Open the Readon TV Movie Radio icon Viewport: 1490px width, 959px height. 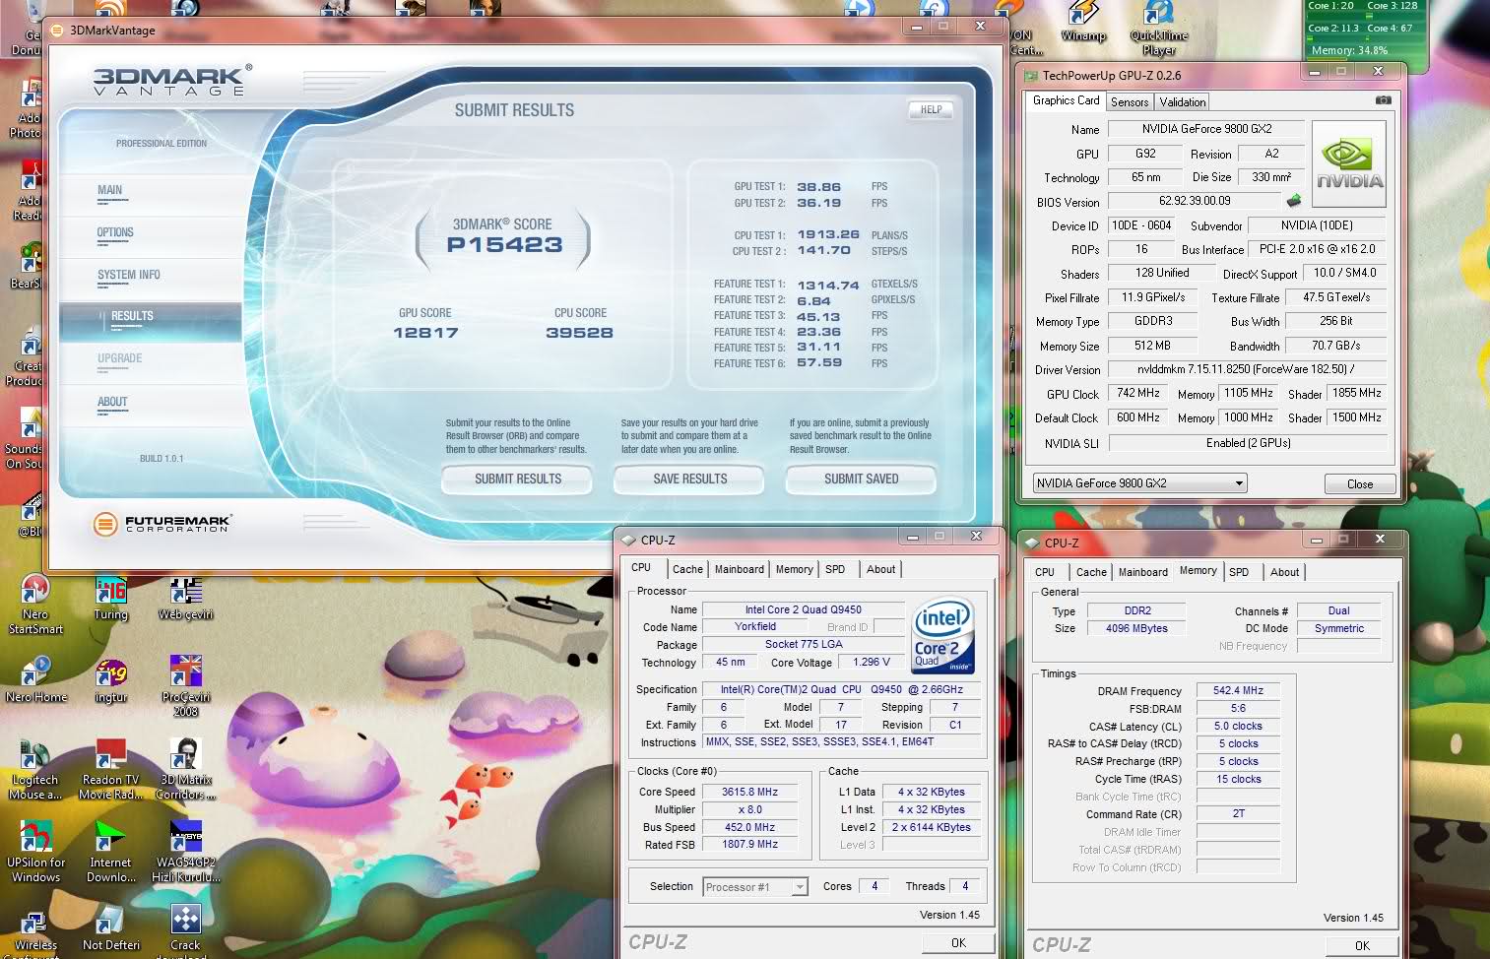pos(110,769)
